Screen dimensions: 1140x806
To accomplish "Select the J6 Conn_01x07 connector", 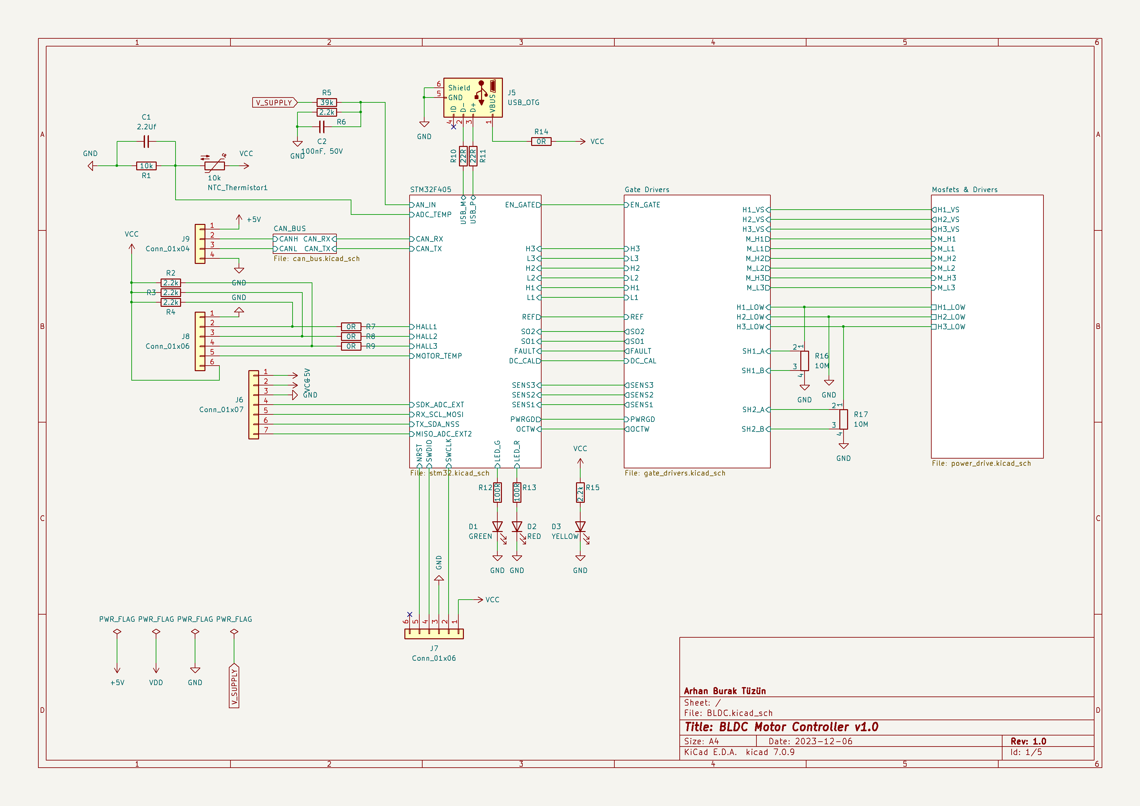I will click(253, 405).
